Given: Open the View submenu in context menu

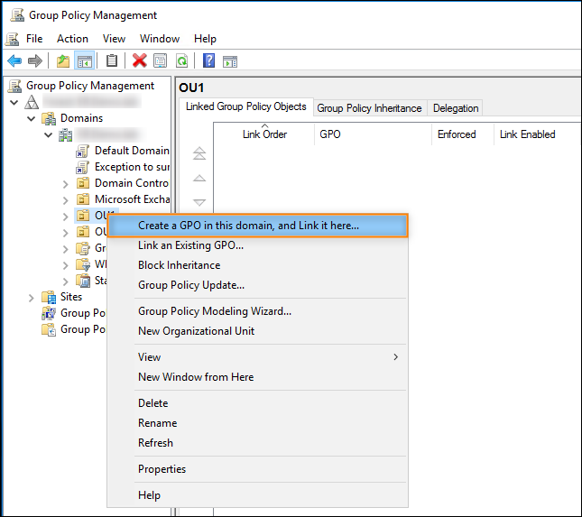Looking at the screenshot, I should (x=267, y=357).
